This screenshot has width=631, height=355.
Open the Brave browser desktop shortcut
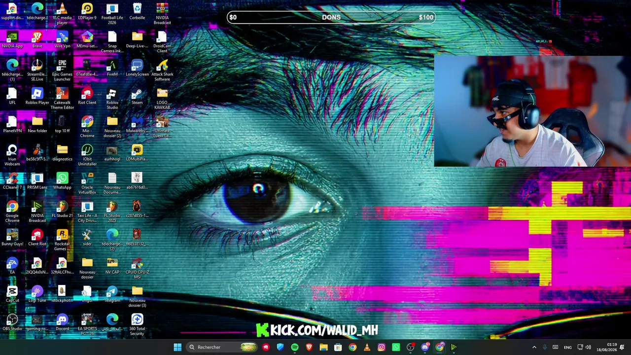37,40
